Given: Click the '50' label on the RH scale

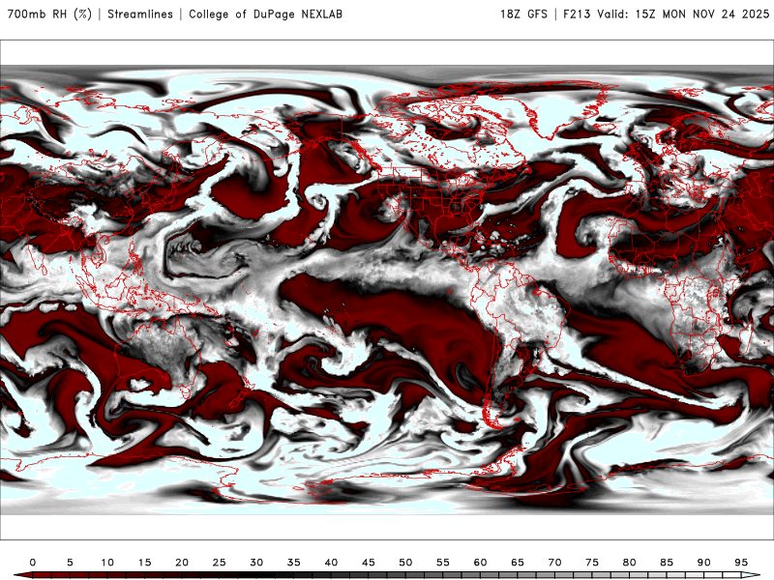Looking at the screenshot, I should click(405, 563).
